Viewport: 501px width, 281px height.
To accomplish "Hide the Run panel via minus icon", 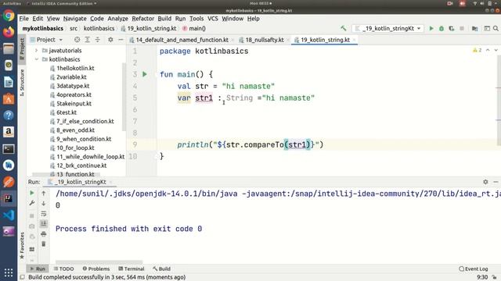I will pos(496,182).
